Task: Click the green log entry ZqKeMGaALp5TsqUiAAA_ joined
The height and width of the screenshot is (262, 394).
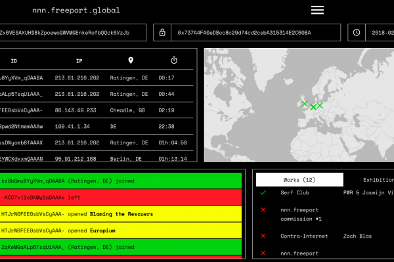Action: pos(121,247)
